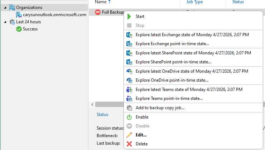Click the Teams point-in-time icon
The height and width of the screenshot is (150, 265).
click(129, 98)
